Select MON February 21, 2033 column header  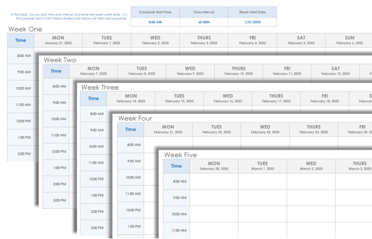coord(168,129)
